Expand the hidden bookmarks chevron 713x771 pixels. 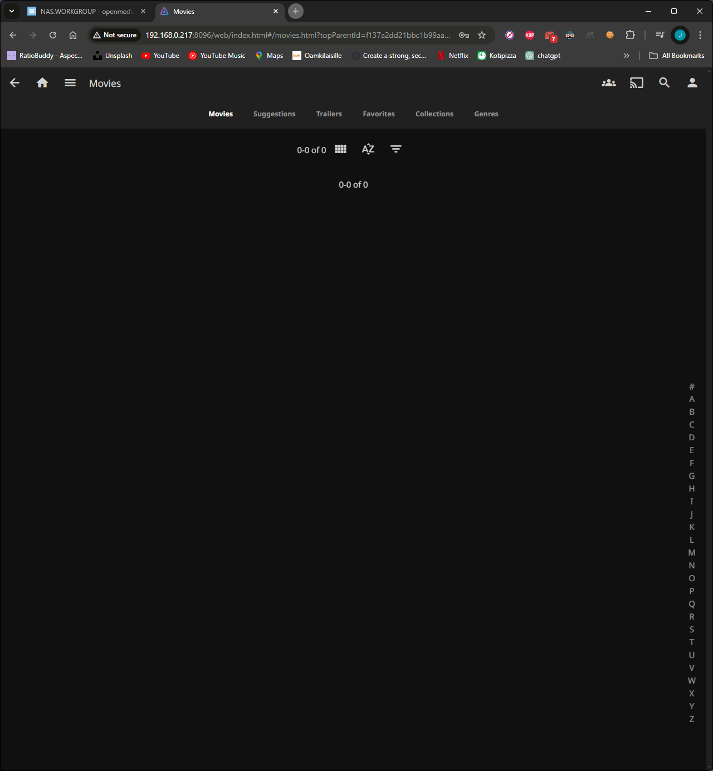(627, 56)
